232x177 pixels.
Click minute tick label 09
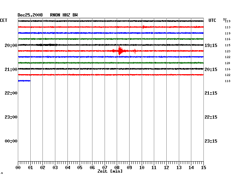tap(129, 168)
